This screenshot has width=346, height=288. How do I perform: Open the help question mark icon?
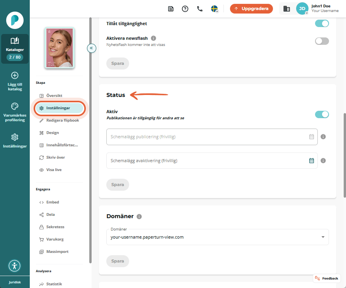click(185, 9)
